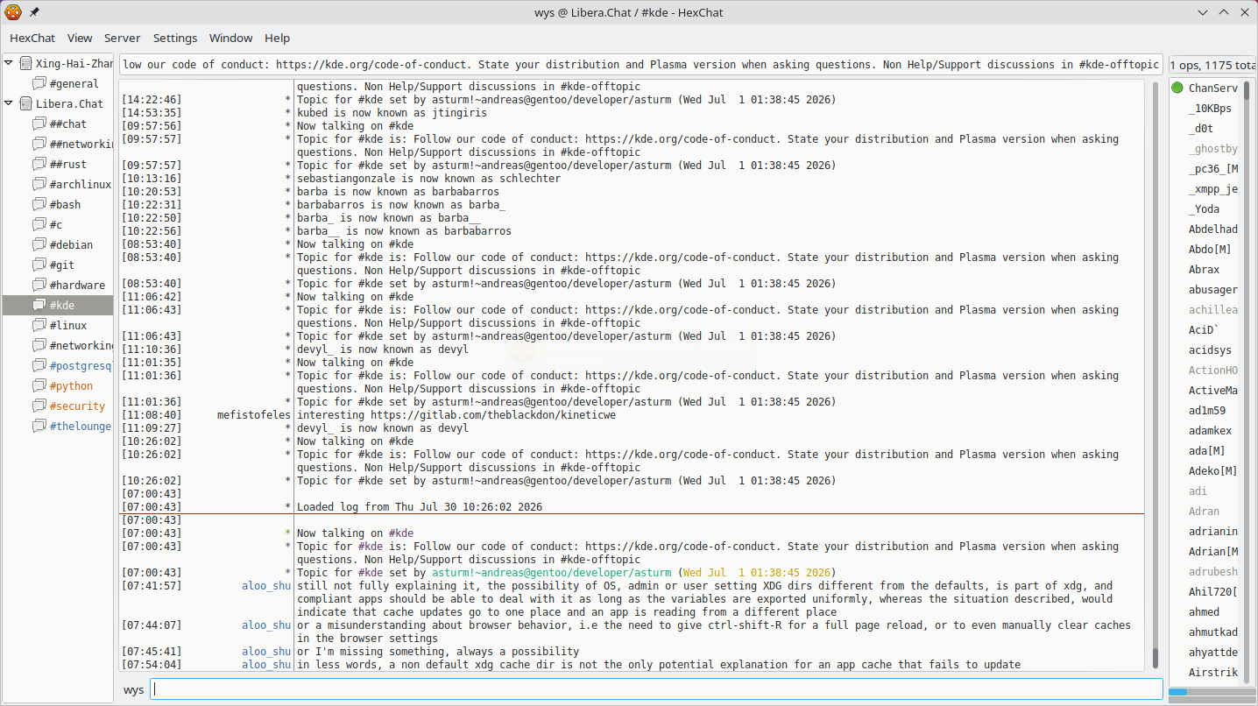1258x706 pixels.
Task: Click the HexChat app icon in the title bar
Action: [13, 12]
